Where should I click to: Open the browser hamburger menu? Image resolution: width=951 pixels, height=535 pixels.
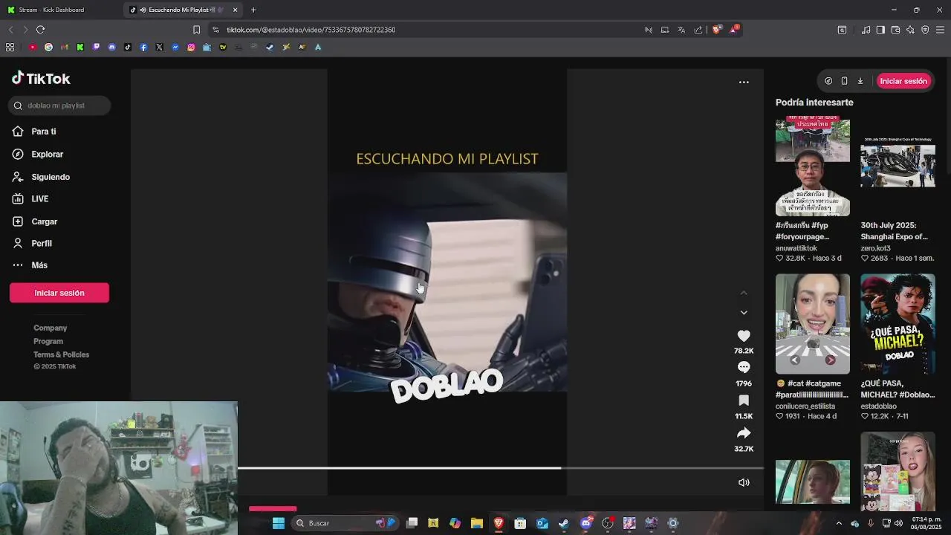coord(941,30)
